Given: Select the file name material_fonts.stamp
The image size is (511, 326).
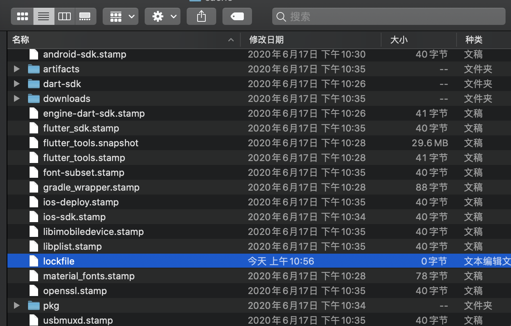Looking at the screenshot, I should pyautogui.click(x=89, y=276).
